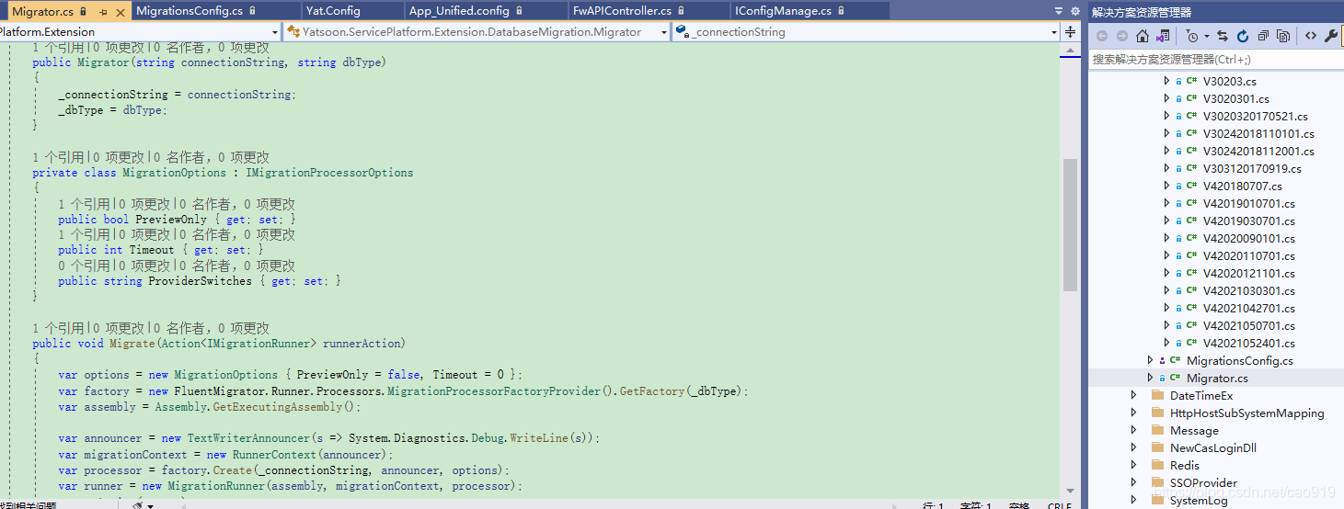
Task: Expand the V42019030701.cs node
Action: [x=1166, y=221]
